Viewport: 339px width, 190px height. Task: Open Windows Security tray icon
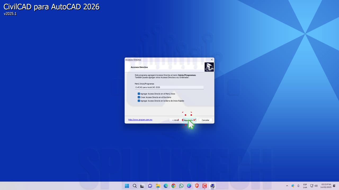(293, 186)
